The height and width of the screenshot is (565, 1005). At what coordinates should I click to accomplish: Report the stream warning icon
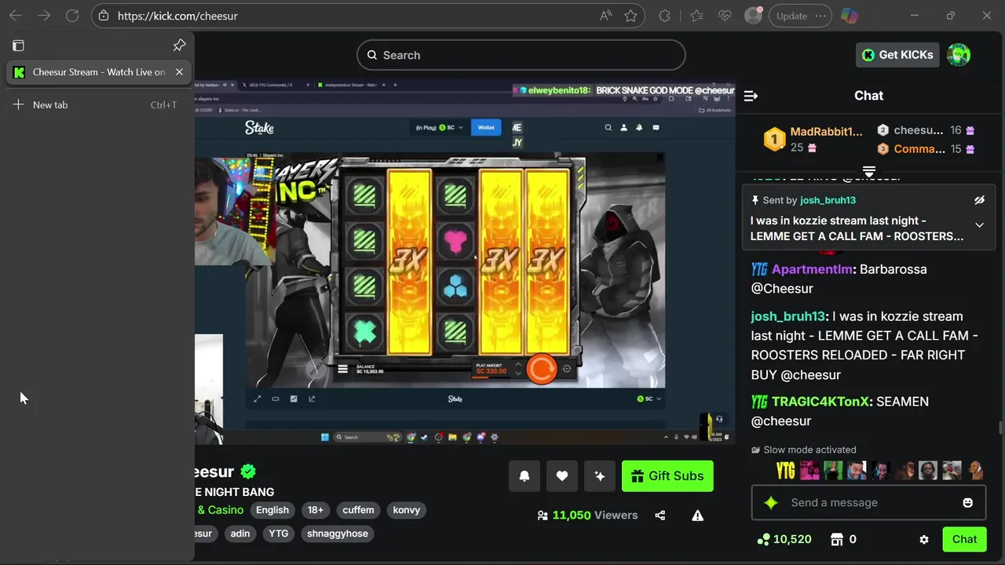click(x=697, y=516)
